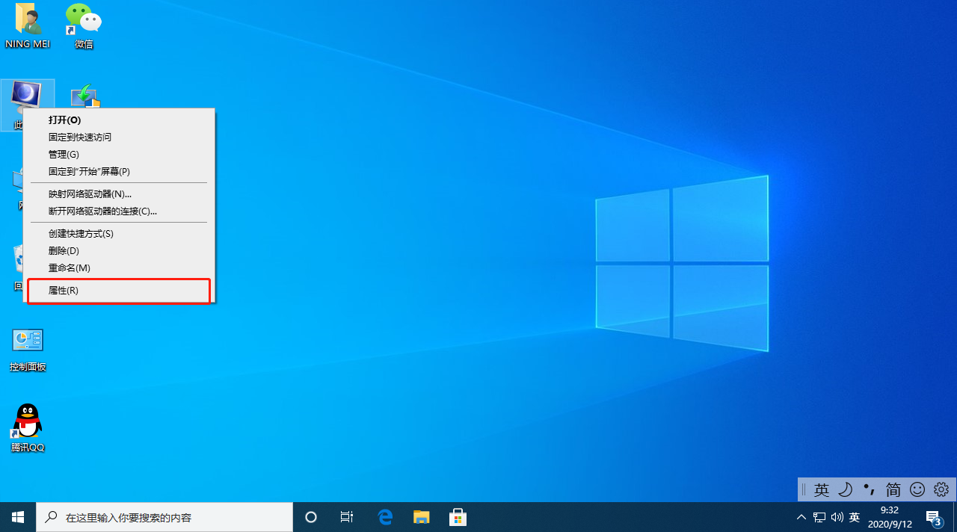This screenshot has height=532, width=957.
Task: Open the volume flyout
Action: [x=837, y=516]
